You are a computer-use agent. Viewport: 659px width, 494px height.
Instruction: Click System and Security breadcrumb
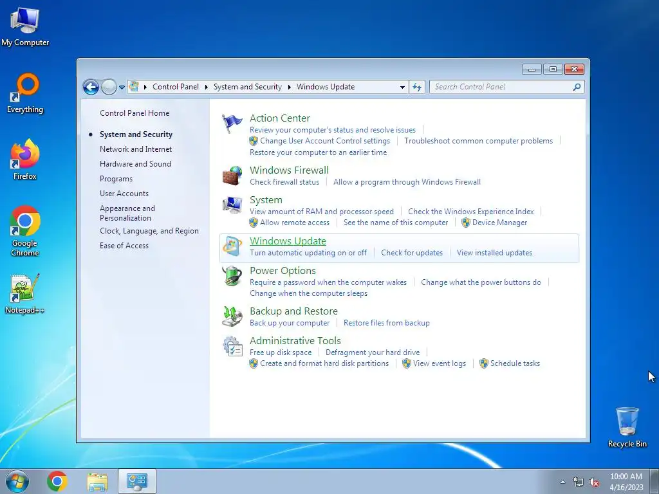(x=248, y=87)
